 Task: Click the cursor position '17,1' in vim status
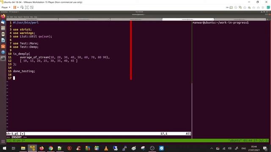[164, 133]
